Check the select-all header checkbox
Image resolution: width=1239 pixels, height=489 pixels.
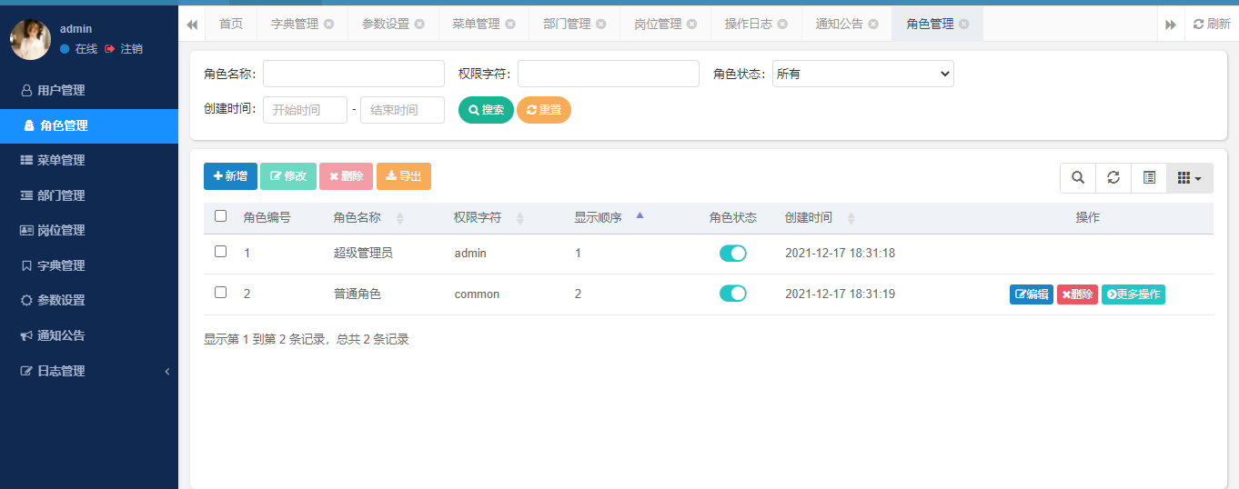[220, 216]
